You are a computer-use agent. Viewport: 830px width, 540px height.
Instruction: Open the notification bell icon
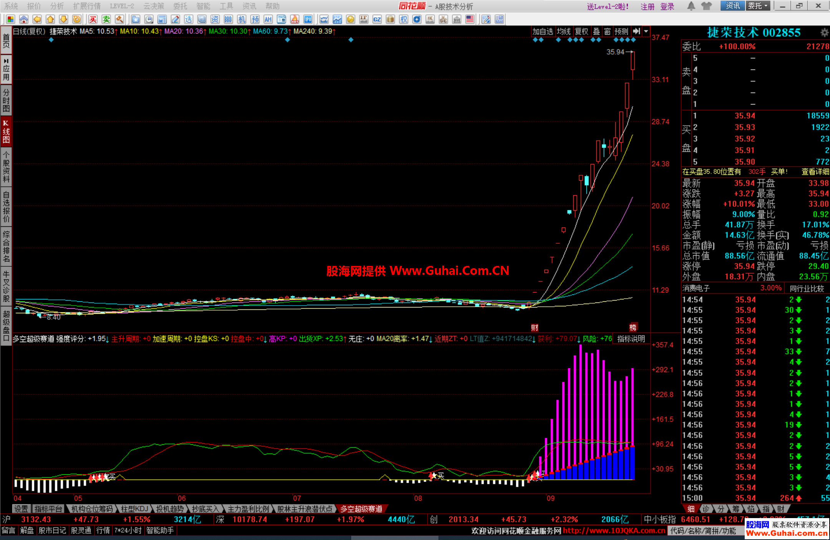point(691,6)
